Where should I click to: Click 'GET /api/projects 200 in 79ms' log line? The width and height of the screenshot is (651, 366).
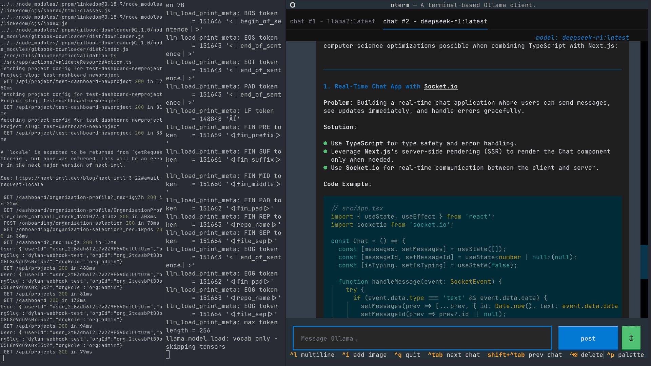pyautogui.click(x=48, y=352)
